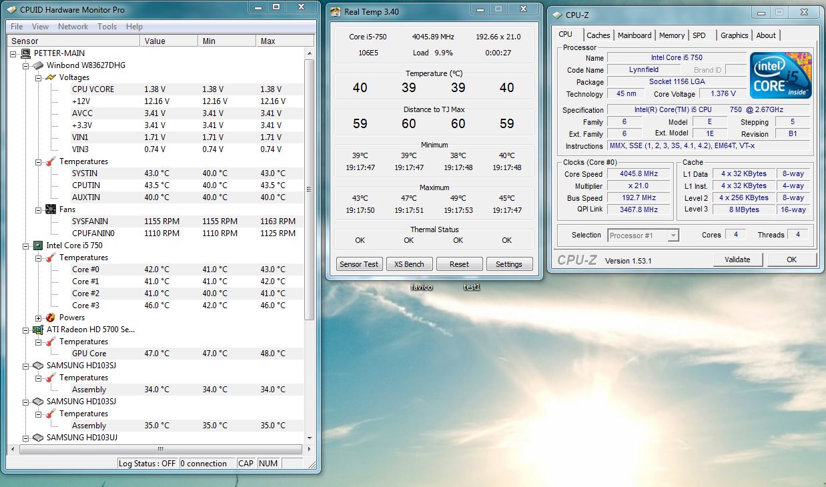
Task: Click the Fans icon in the sensor tree
Action: point(51,209)
